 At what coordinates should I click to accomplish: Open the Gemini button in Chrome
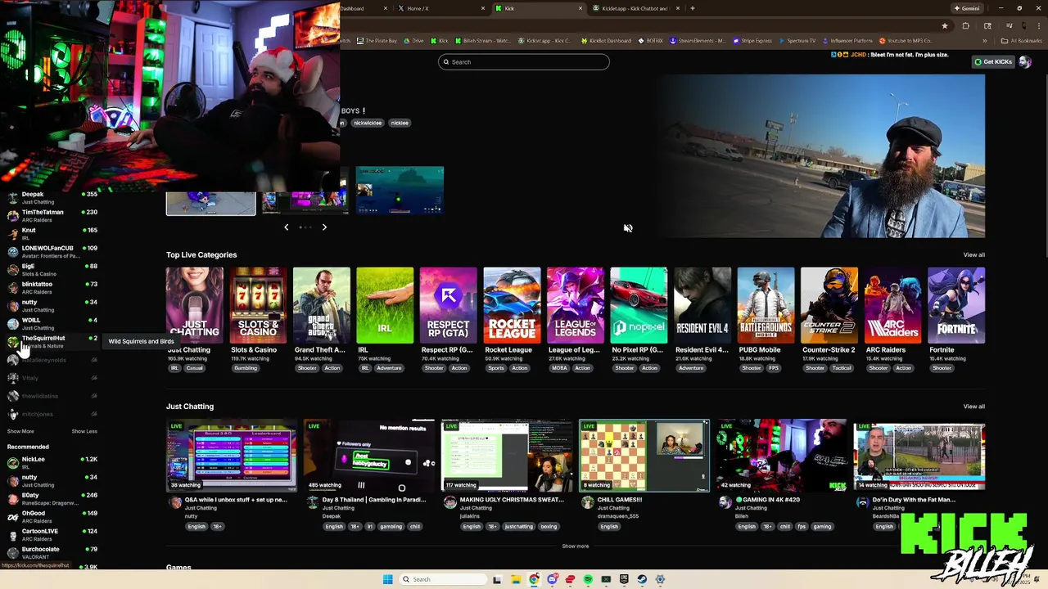coord(966,8)
